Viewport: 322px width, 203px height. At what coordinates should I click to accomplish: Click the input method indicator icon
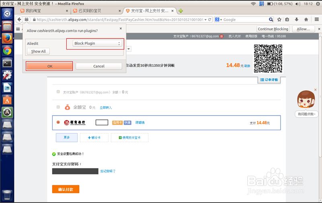coord(261,4)
